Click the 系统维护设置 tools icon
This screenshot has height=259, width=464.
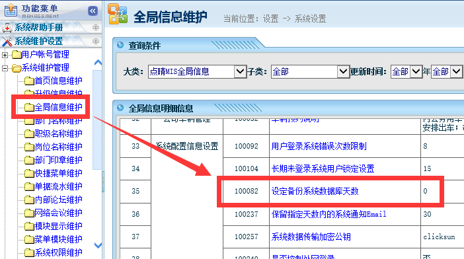coord(7,41)
